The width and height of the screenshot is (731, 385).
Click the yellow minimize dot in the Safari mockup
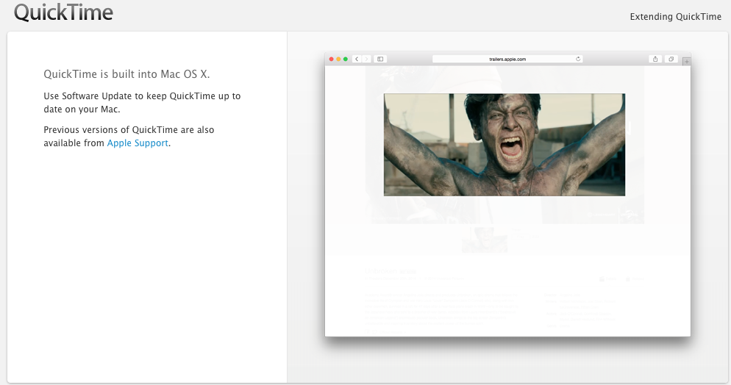tap(338, 59)
